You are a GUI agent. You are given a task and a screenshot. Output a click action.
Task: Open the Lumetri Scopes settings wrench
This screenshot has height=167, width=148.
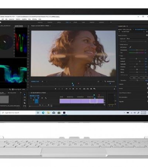pos(10,89)
